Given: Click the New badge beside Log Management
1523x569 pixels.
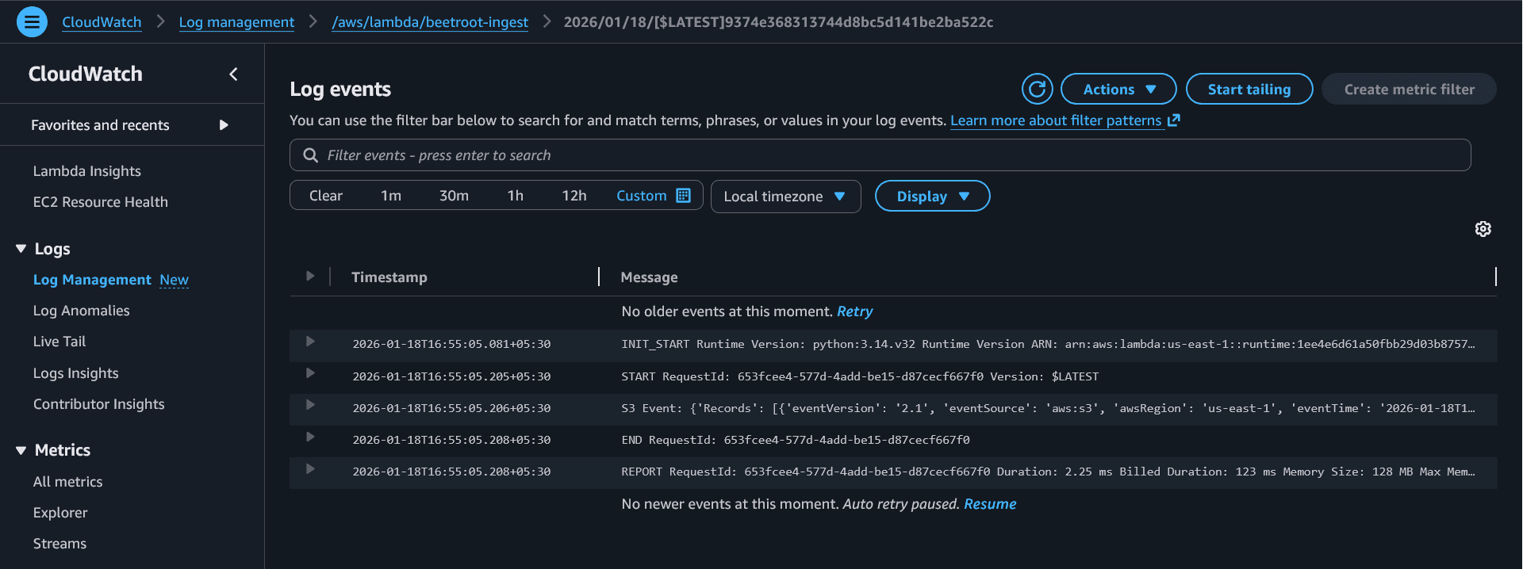Looking at the screenshot, I should 174,280.
